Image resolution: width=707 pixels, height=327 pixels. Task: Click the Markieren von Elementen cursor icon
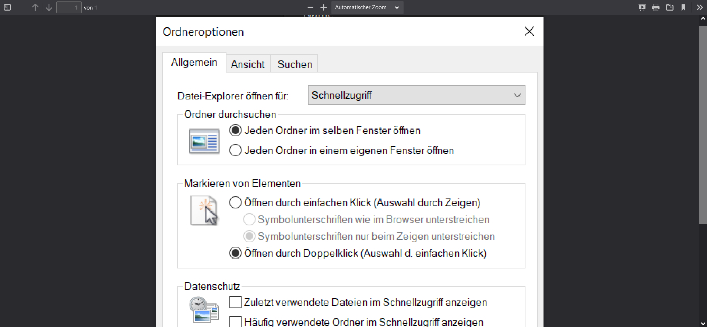pyautogui.click(x=204, y=210)
